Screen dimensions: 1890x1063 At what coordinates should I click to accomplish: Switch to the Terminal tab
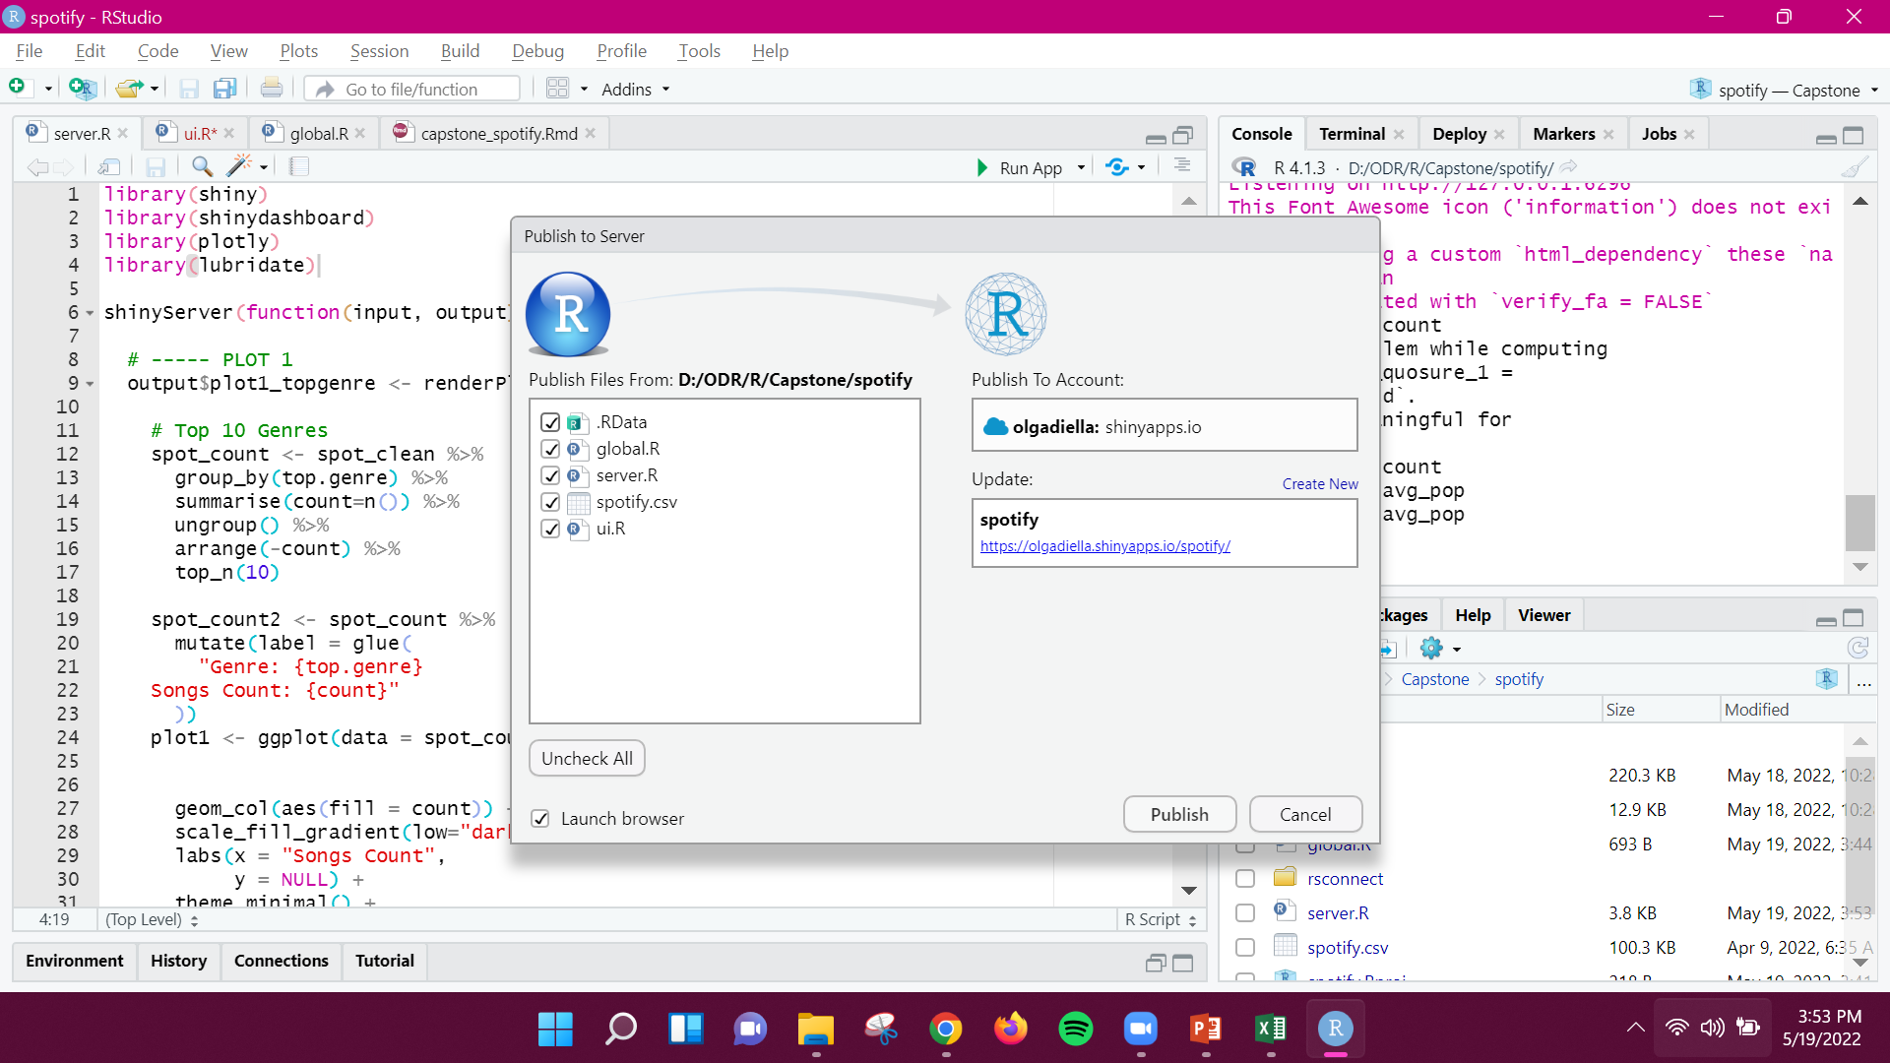click(x=1353, y=133)
